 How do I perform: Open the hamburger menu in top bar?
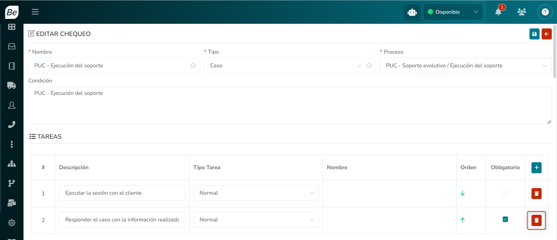[x=35, y=12]
